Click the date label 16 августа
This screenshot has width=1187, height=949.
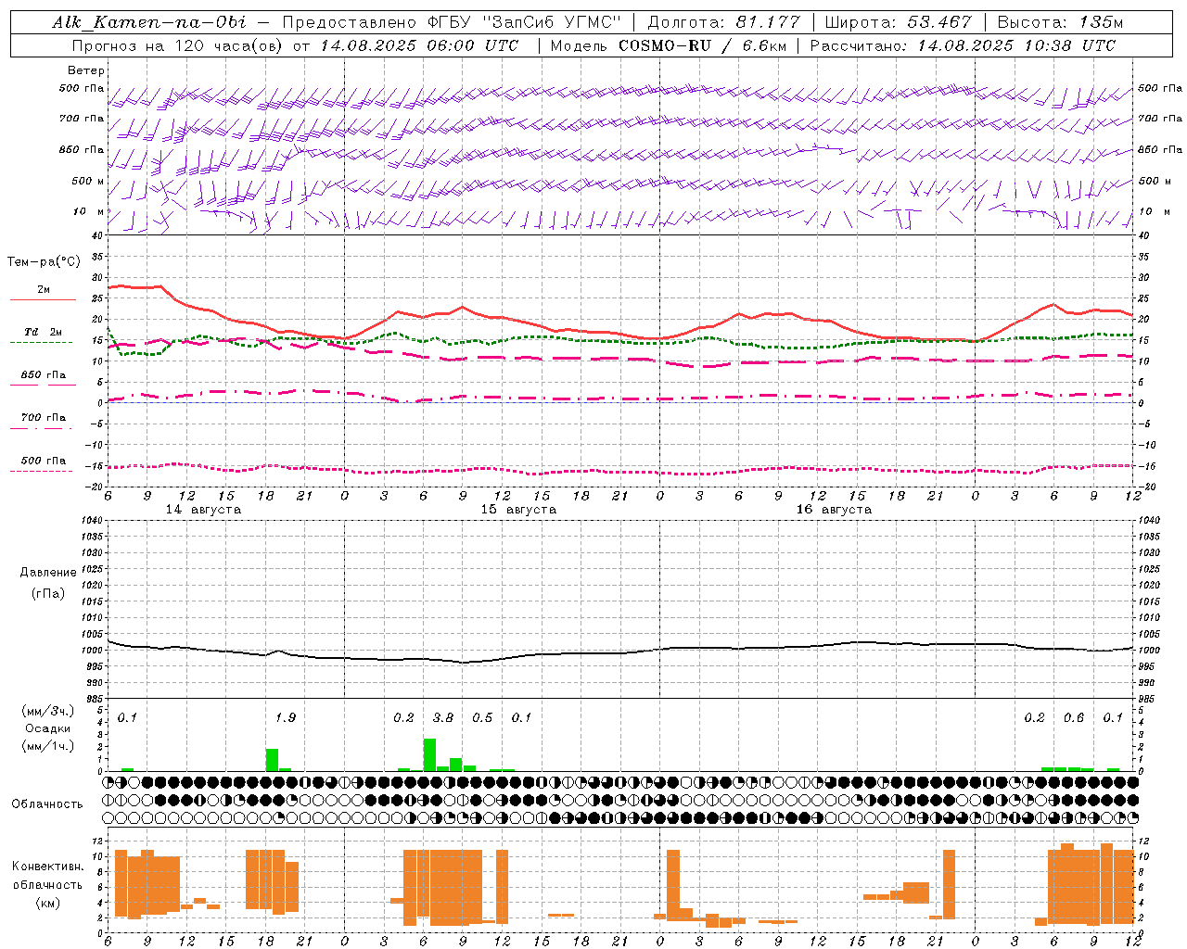point(834,510)
